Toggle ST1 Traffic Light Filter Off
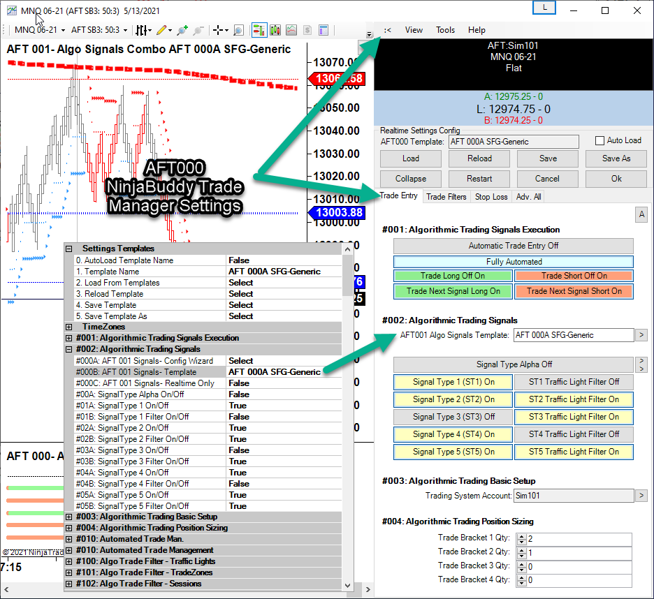Viewport: 654px width, 599px height. click(x=574, y=382)
